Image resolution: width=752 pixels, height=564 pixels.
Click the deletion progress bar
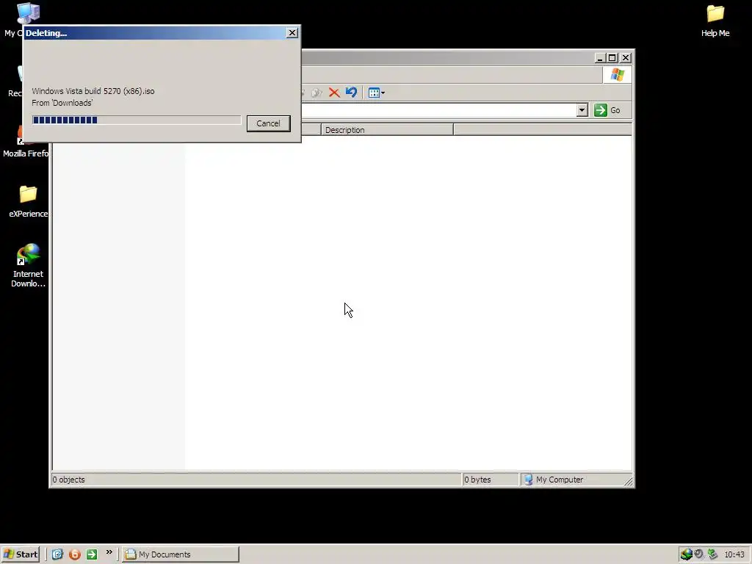pyautogui.click(x=137, y=120)
